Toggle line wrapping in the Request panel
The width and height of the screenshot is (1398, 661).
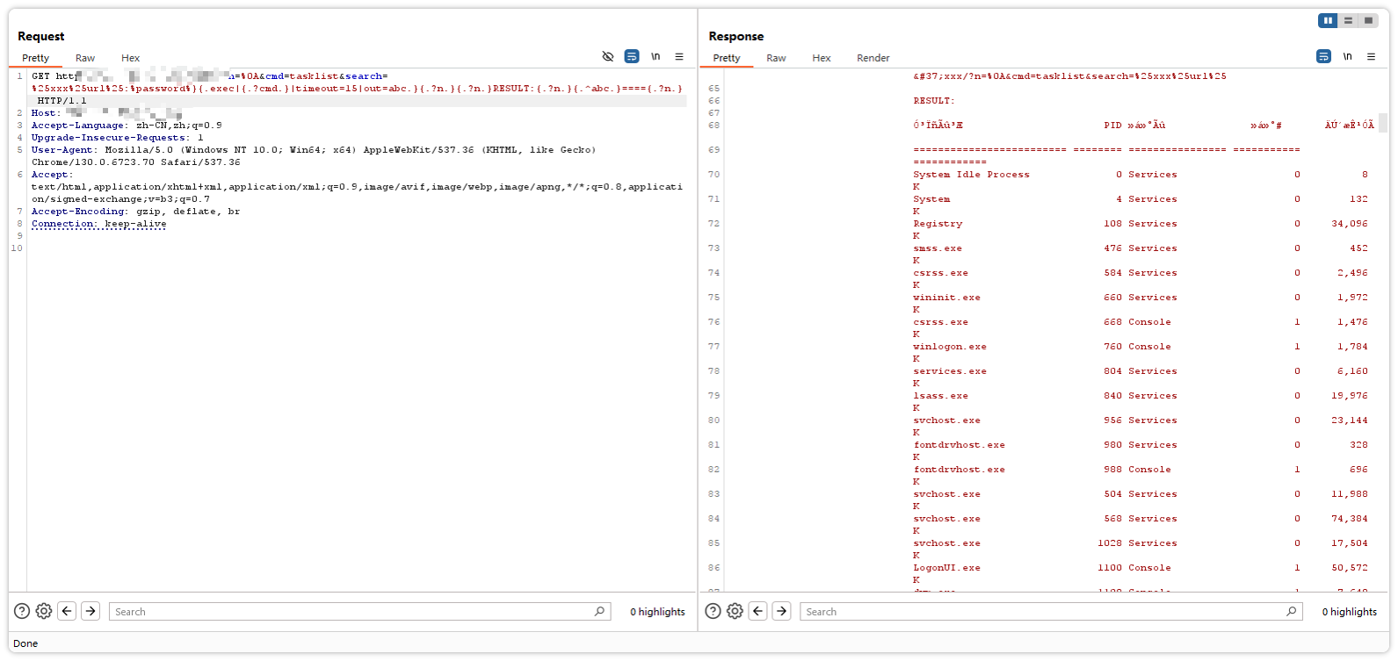[x=631, y=56]
